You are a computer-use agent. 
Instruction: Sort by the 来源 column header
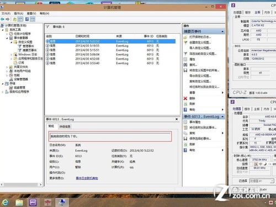(119, 36)
